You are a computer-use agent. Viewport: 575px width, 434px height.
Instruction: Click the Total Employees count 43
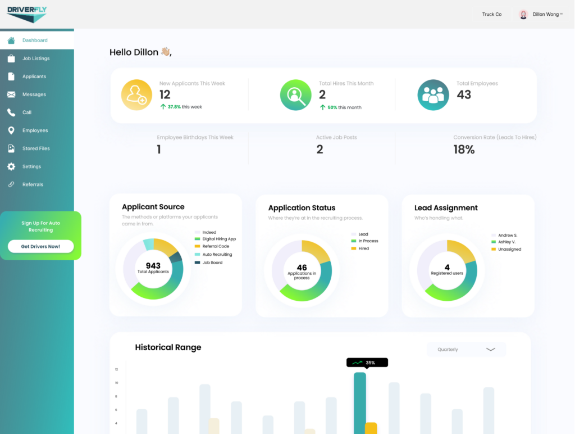click(464, 95)
